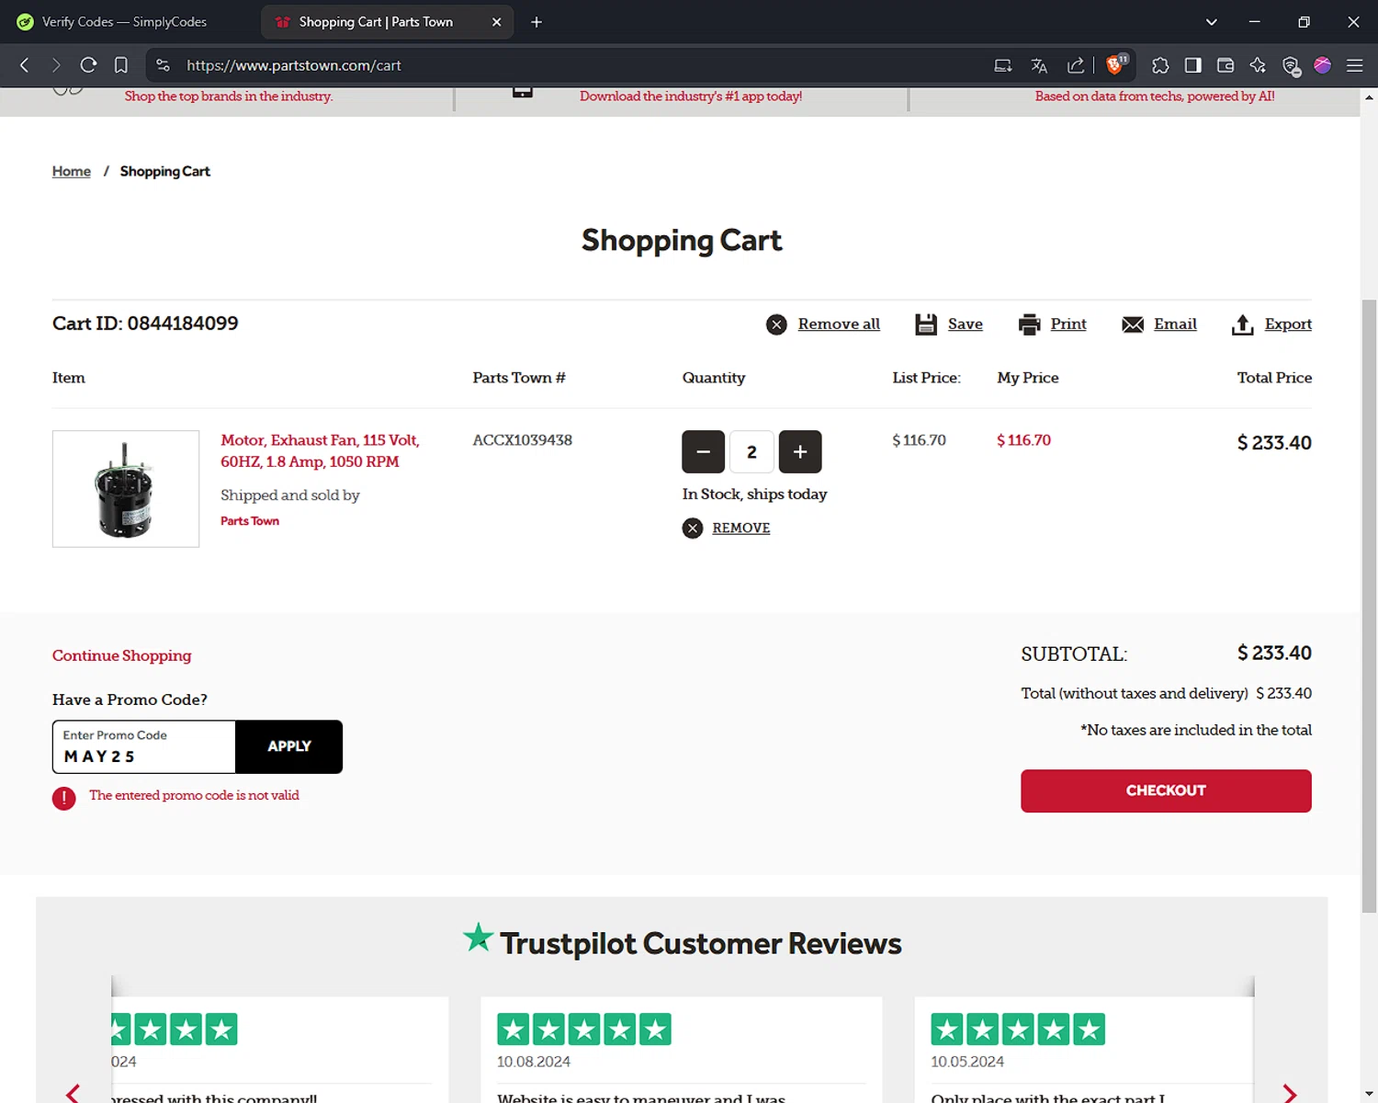1378x1103 pixels.
Task: Click the Save cart link
Action: click(966, 324)
